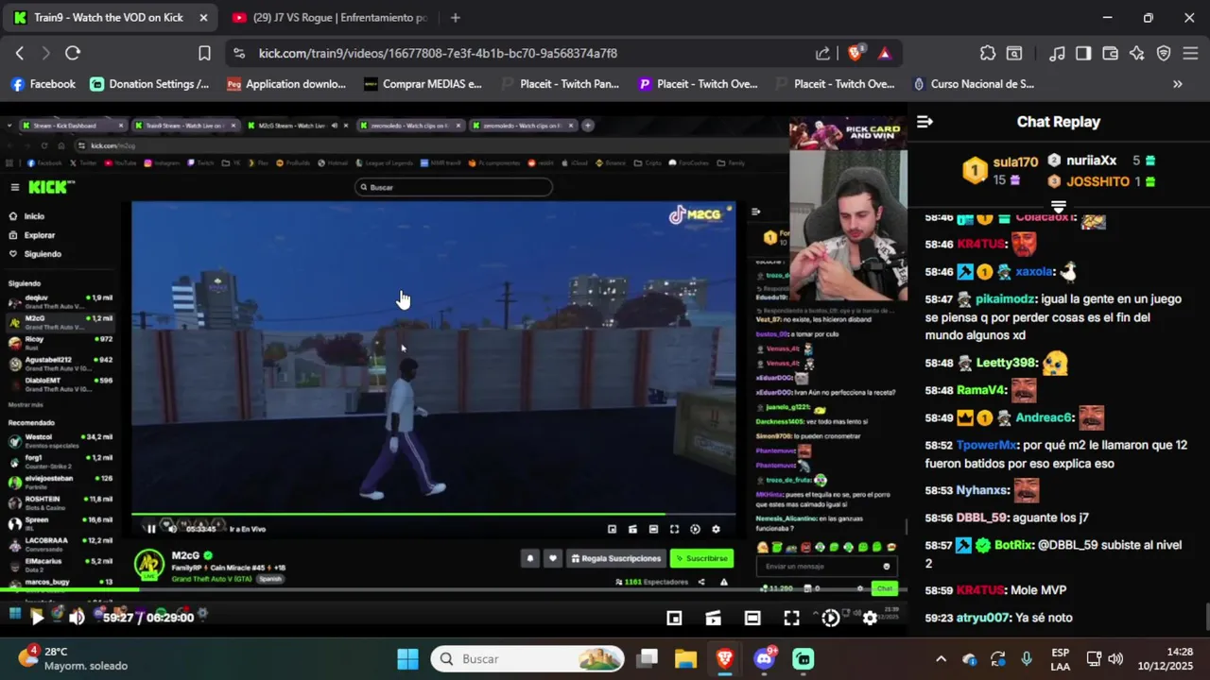This screenshot has width=1210, height=680.
Task: Click the Buscar field on Kick page
Action: click(x=453, y=187)
